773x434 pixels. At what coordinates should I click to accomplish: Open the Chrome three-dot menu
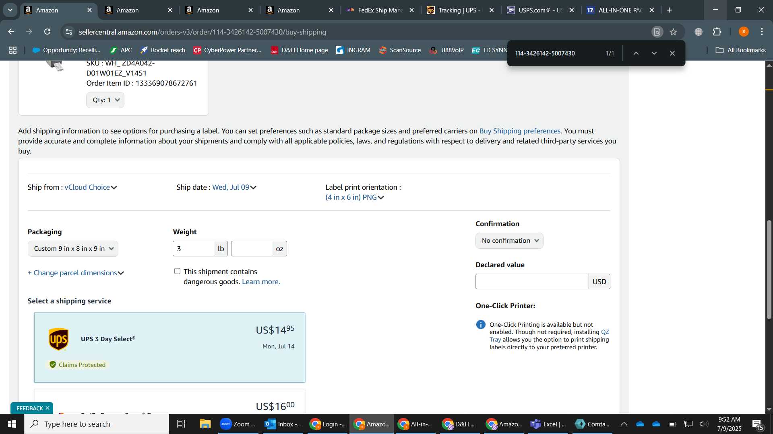pos(762,32)
